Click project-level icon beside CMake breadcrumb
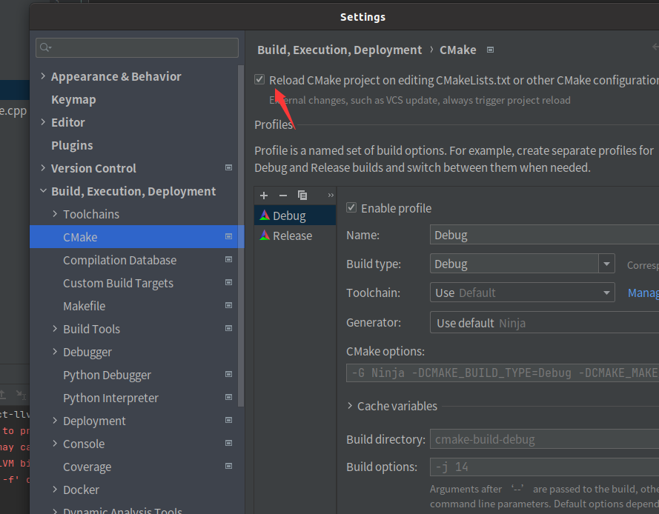 [490, 50]
